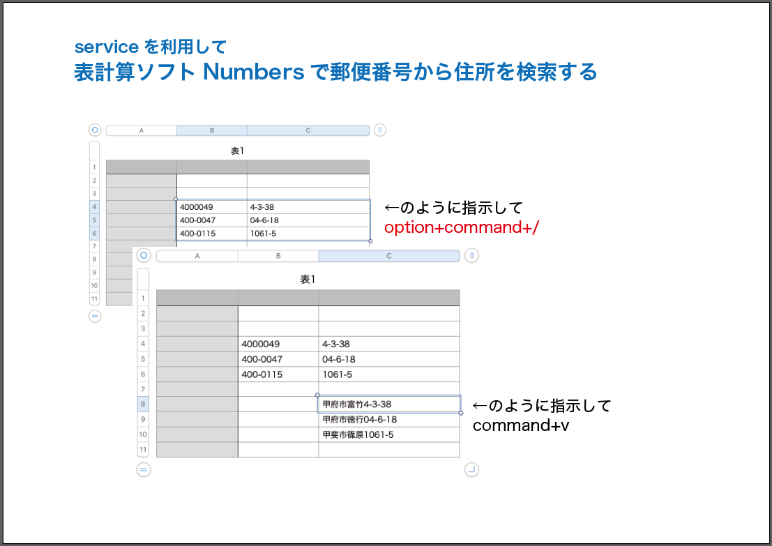Click the upper table's add-row handle
772x546 pixels.
(x=95, y=316)
